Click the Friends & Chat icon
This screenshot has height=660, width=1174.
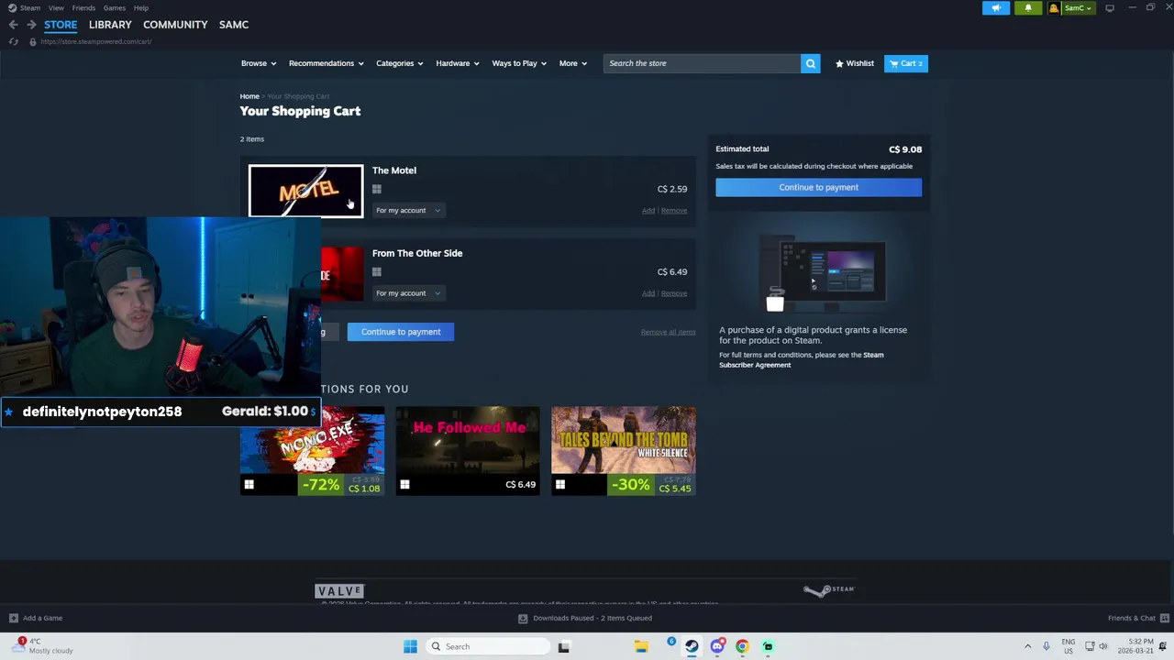(x=1165, y=618)
